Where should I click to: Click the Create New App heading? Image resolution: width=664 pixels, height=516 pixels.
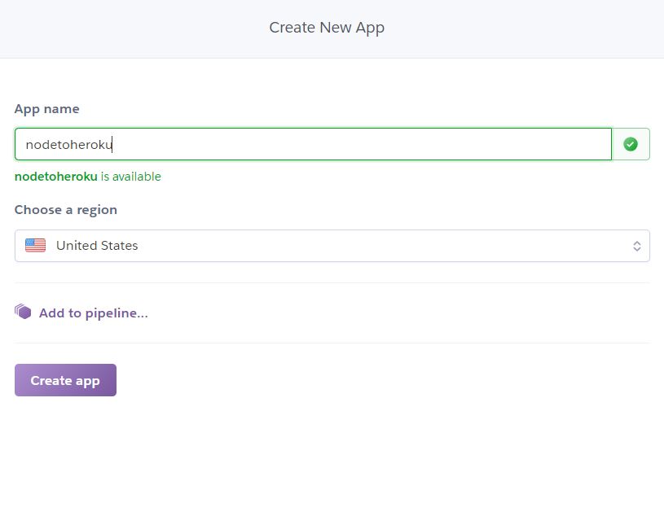click(327, 28)
